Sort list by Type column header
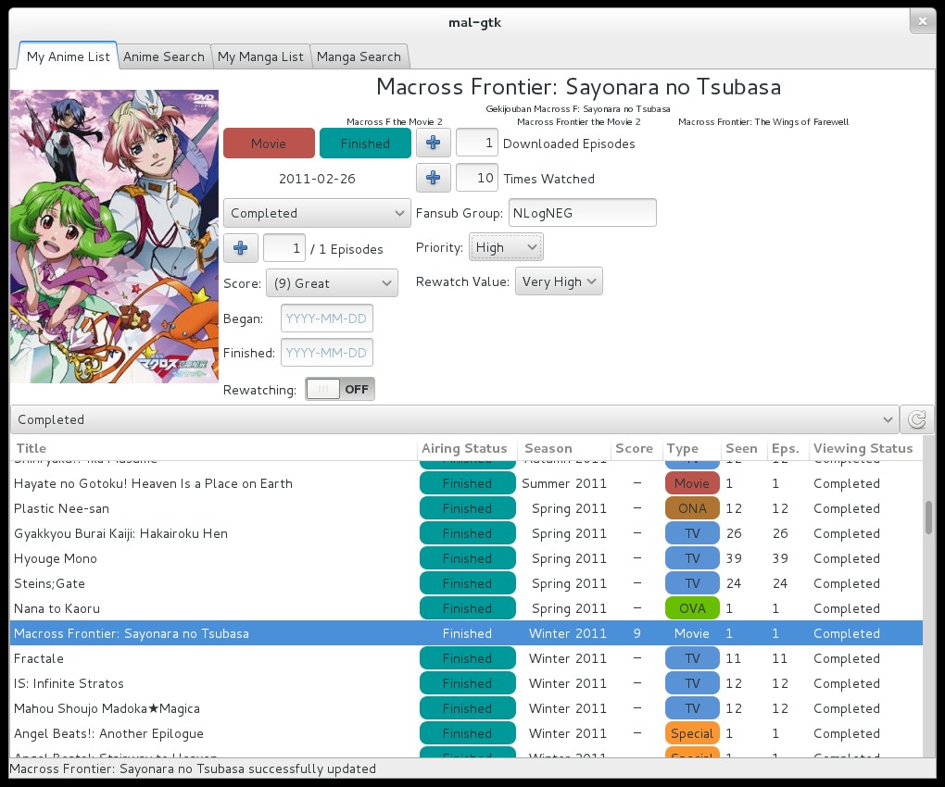The image size is (945, 787). [692, 449]
